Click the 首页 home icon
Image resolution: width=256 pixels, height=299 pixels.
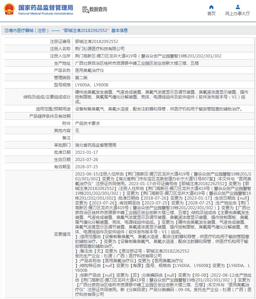[211, 7]
